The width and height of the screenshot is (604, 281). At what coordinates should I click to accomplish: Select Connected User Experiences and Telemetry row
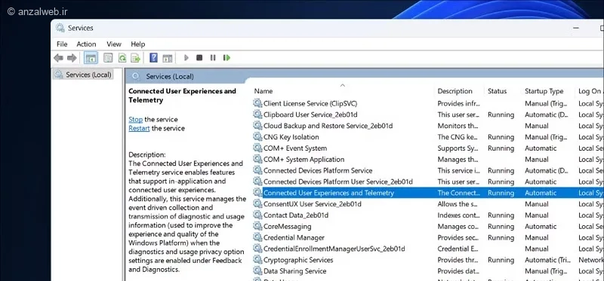click(x=428, y=193)
